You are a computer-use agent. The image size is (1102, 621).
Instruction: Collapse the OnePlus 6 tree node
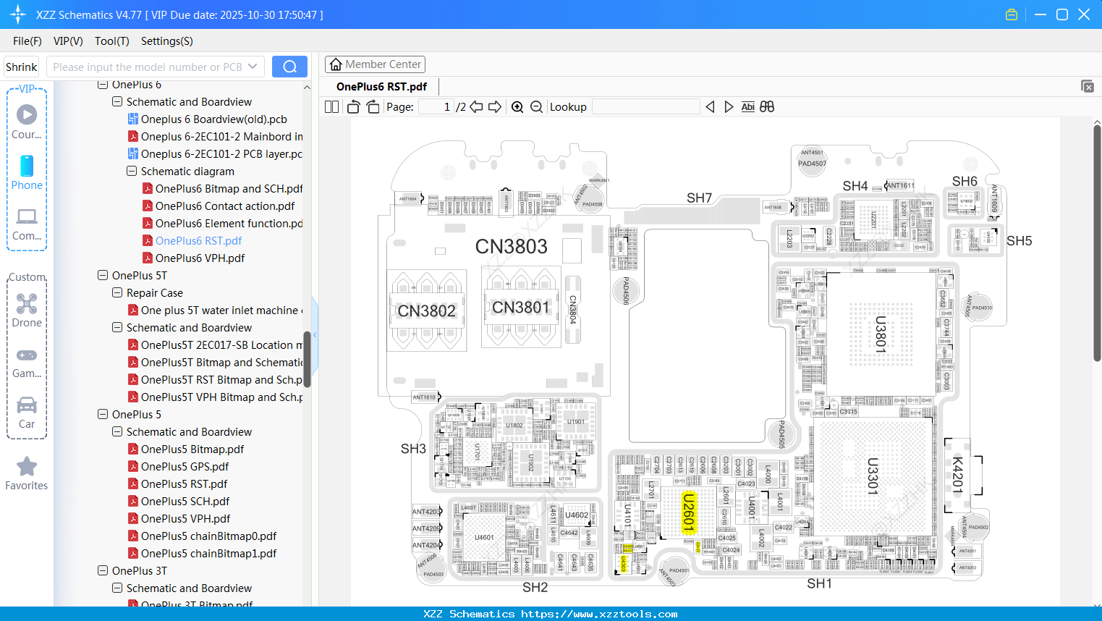point(103,85)
